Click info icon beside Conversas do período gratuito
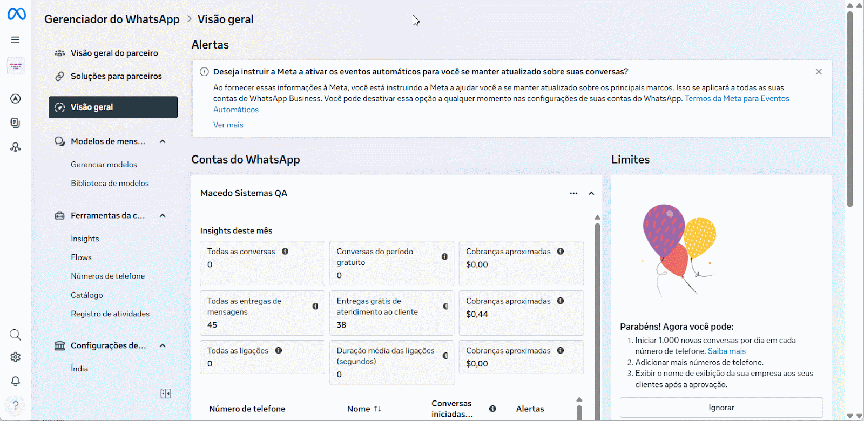This screenshot has height=421, width=864. (444, 257)
